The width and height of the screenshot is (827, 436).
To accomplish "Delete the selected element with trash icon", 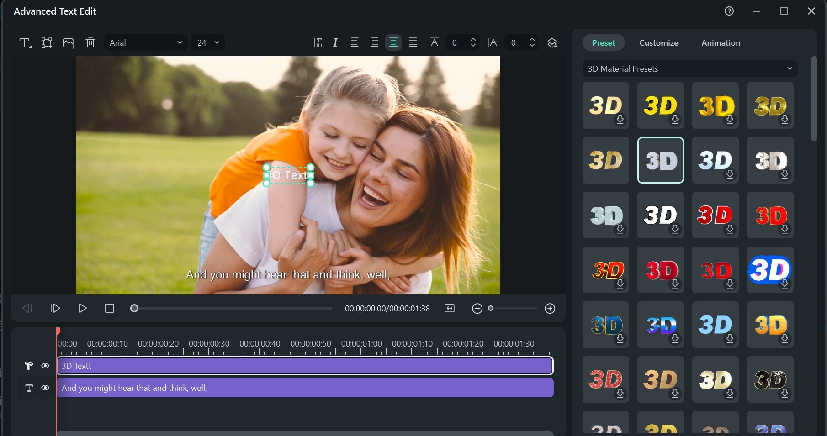I will tap(90, 43).
